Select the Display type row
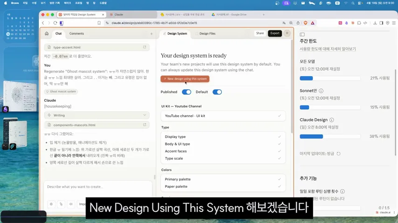The height and width of the screenshot is (223, 398). coord(223,137)
